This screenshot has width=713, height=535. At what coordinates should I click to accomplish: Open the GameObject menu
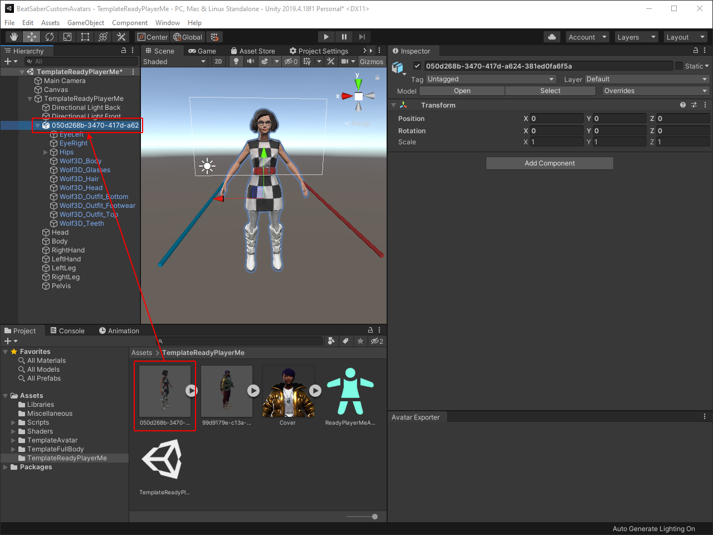coord(86,23)
